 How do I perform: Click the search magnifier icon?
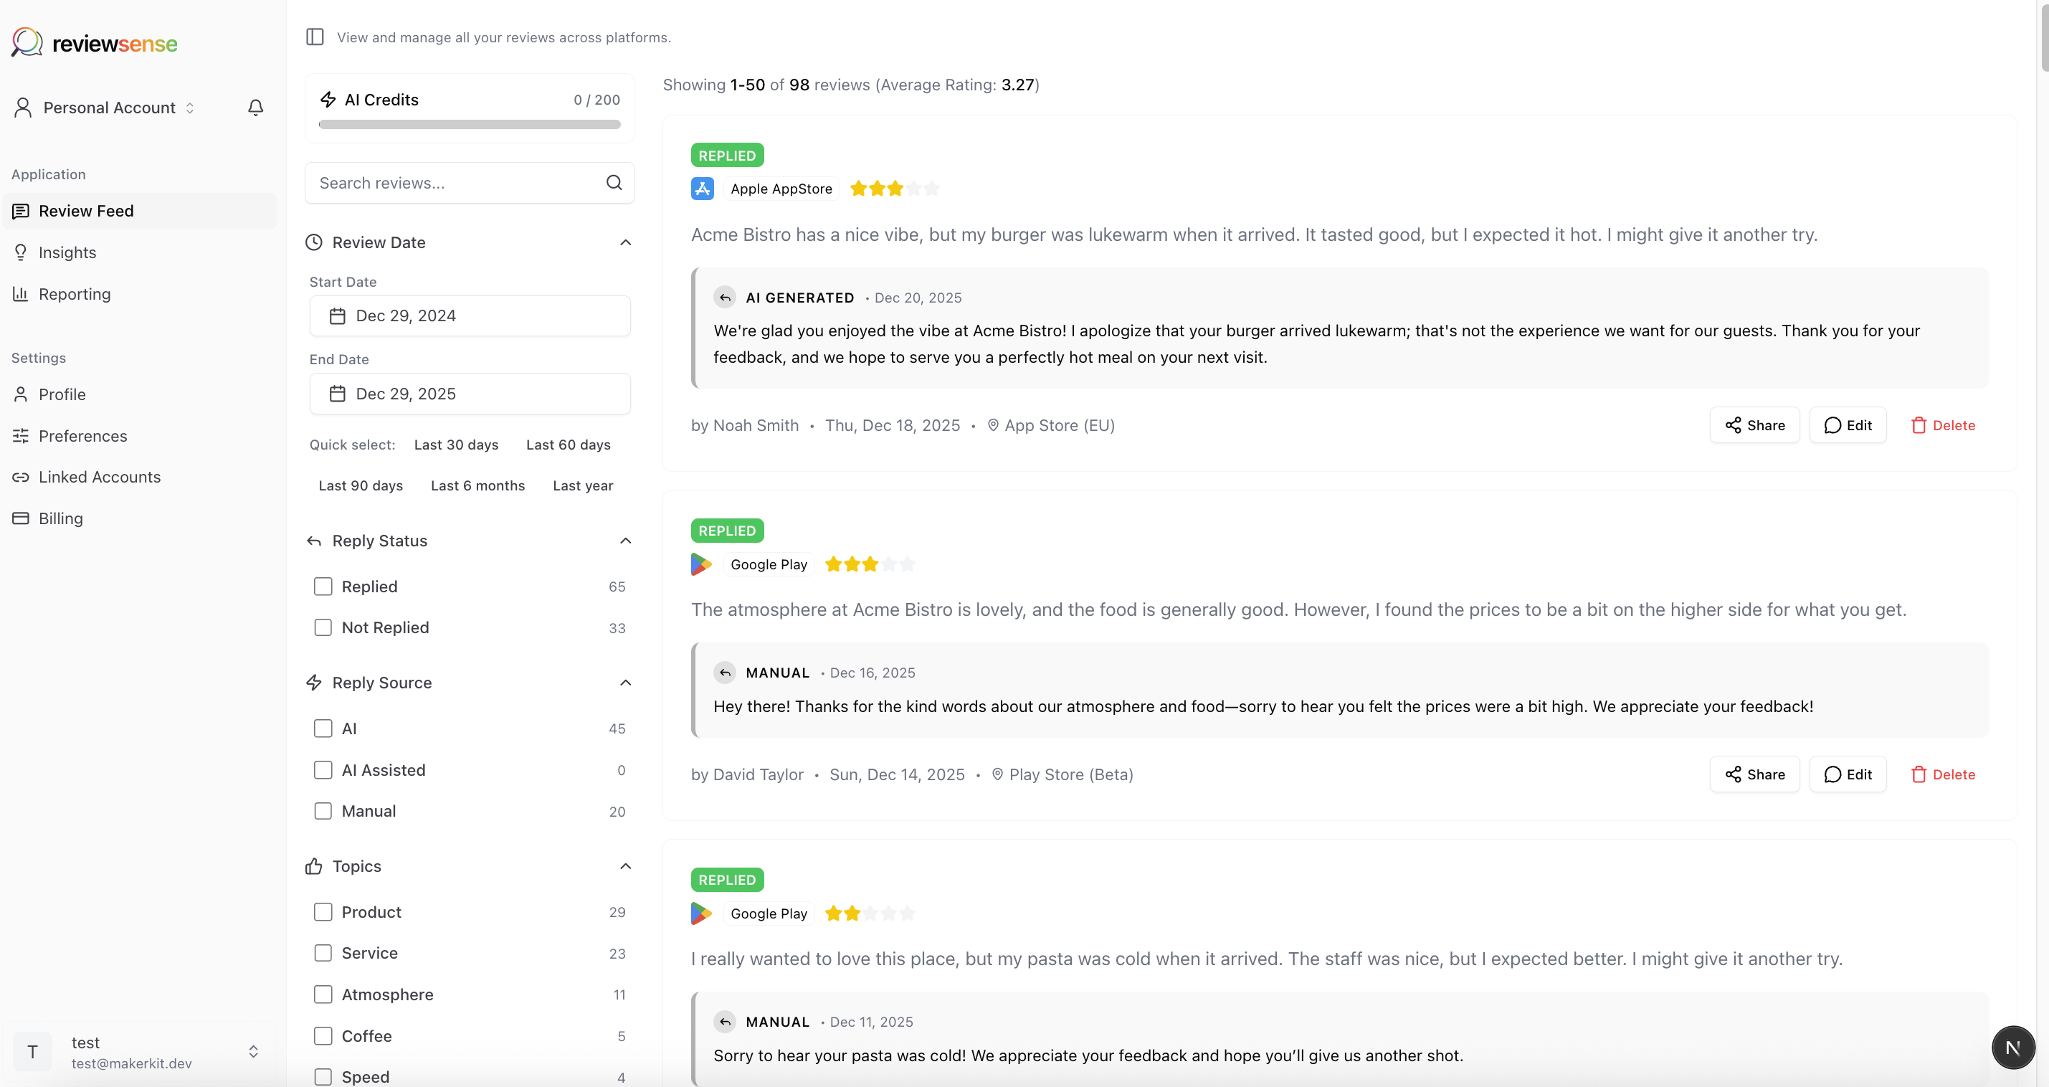tap(613, 182)
